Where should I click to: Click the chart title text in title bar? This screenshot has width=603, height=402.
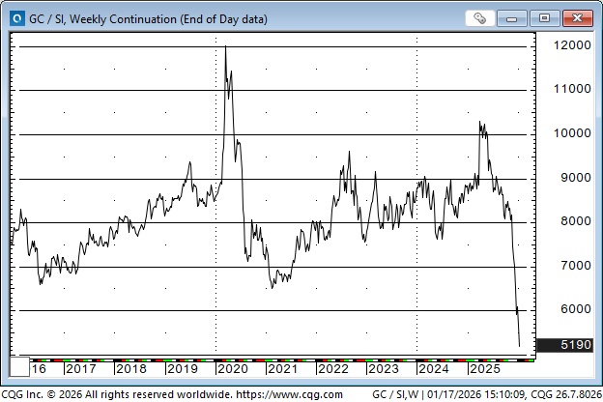(x=147, y=18)
